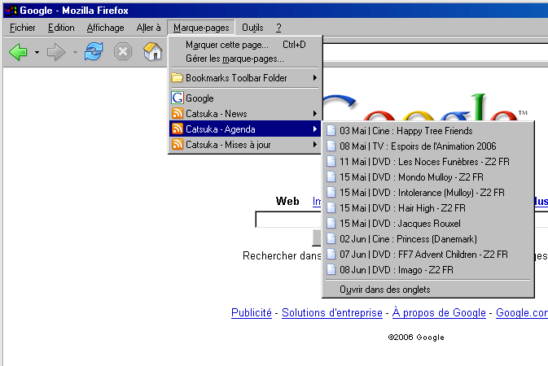
Task: Choose Gérer les marque-pages...
Action: [244, 59]
